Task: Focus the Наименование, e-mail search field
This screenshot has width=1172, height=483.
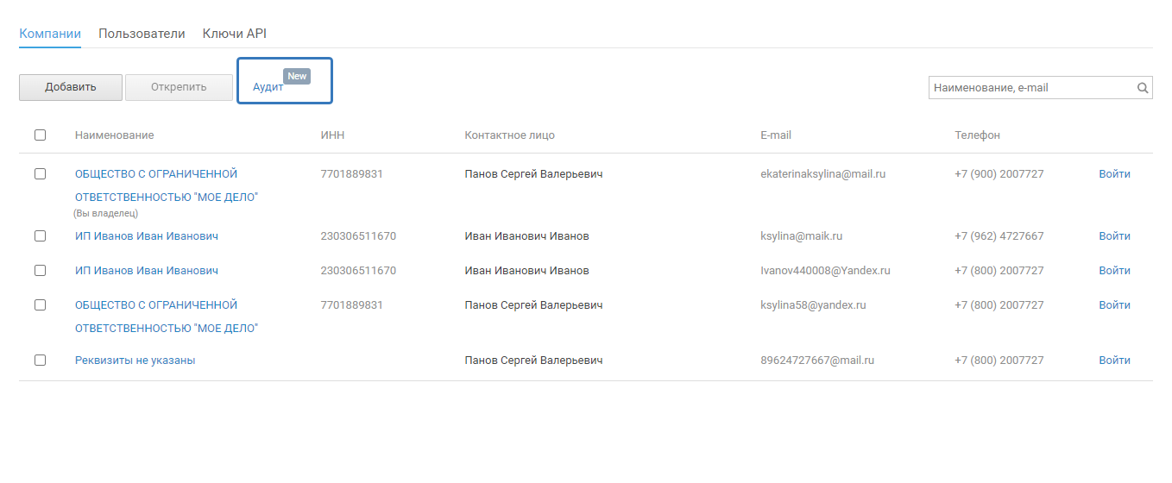Action: point(1030,88)
